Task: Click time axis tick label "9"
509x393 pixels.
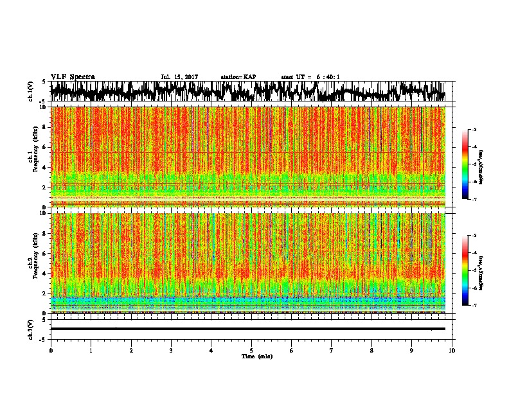Action: pos(411,351)
